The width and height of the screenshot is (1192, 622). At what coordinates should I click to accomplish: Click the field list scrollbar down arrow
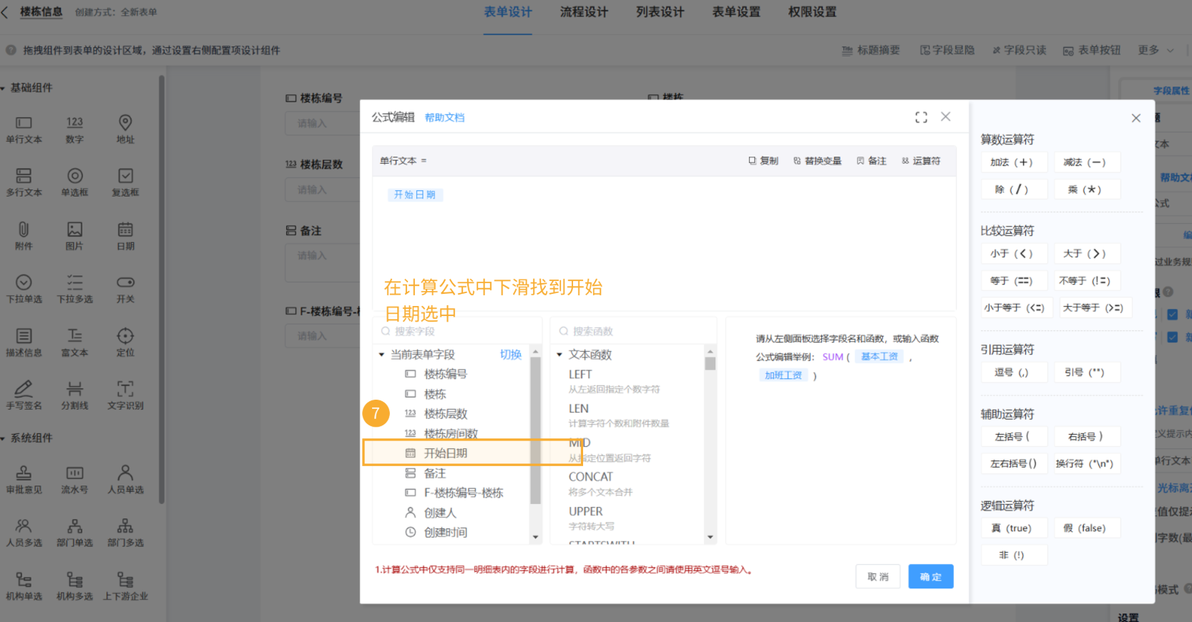[x=535, y=537]
